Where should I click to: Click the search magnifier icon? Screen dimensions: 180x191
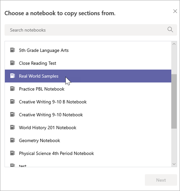170,30
